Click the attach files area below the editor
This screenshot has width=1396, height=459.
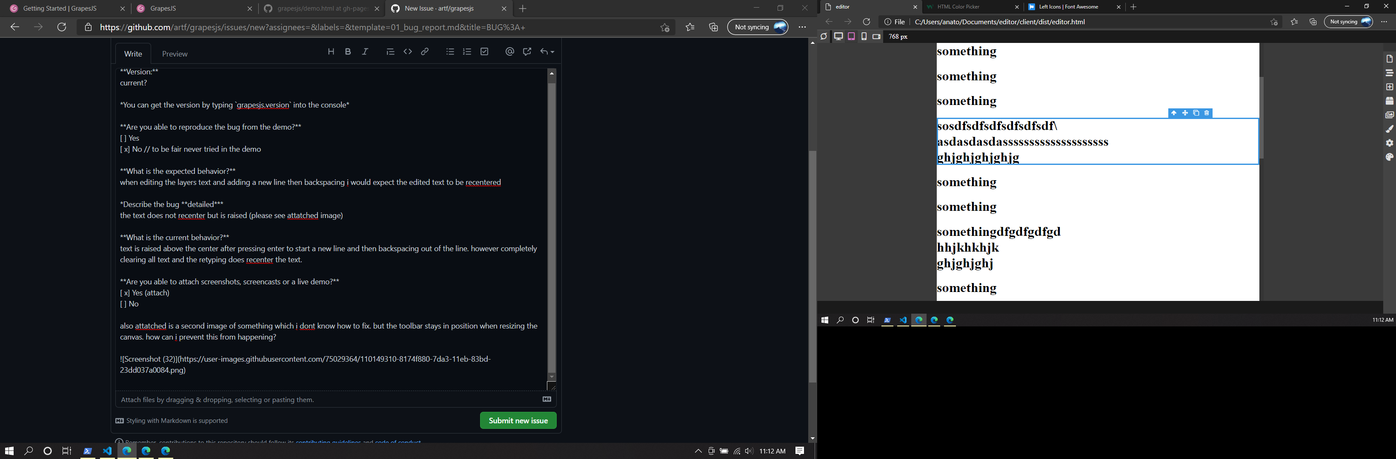point(333,399)
